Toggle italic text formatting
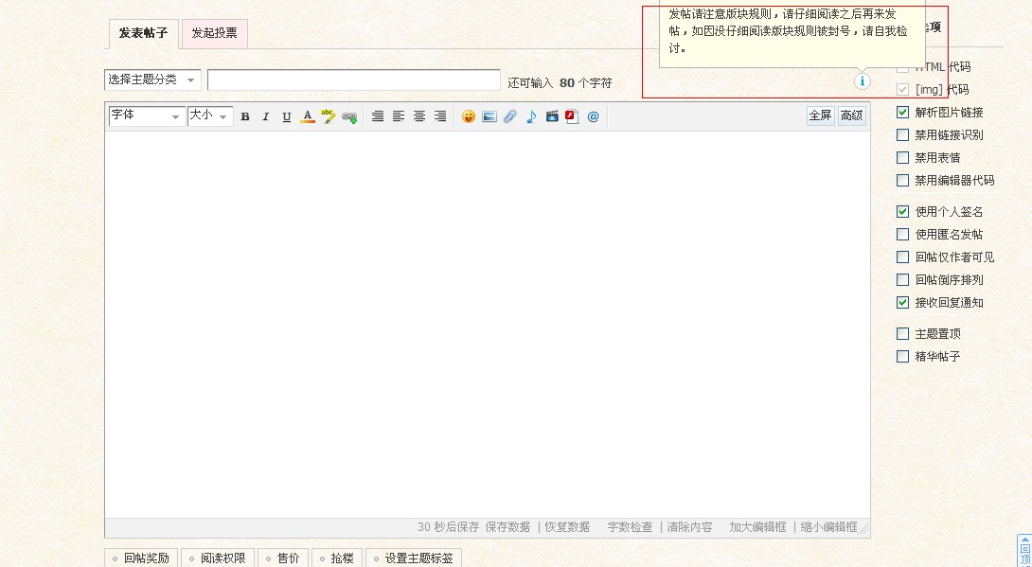 [266, 116]
